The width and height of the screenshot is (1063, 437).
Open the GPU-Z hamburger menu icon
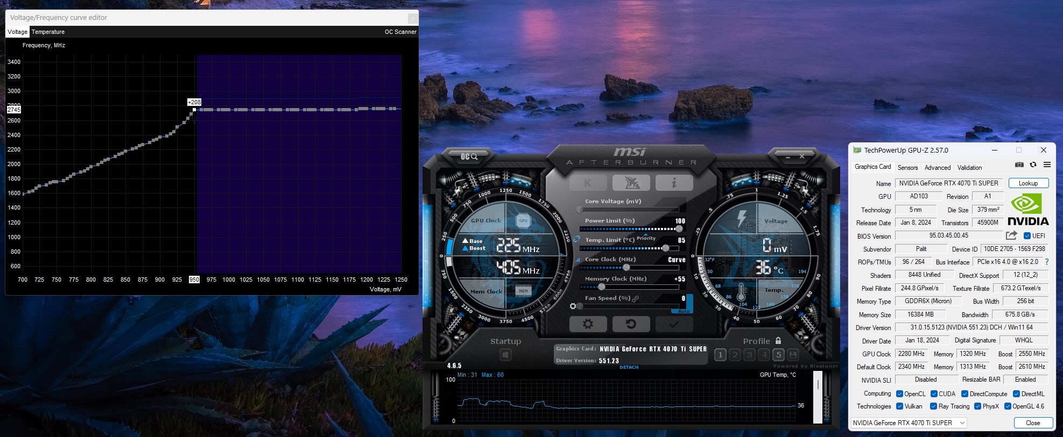coord(1047,164)
